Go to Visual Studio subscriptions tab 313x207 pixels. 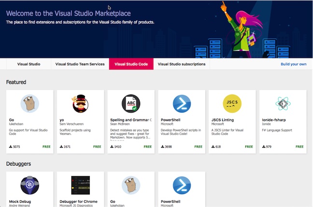tap(182, 64)
